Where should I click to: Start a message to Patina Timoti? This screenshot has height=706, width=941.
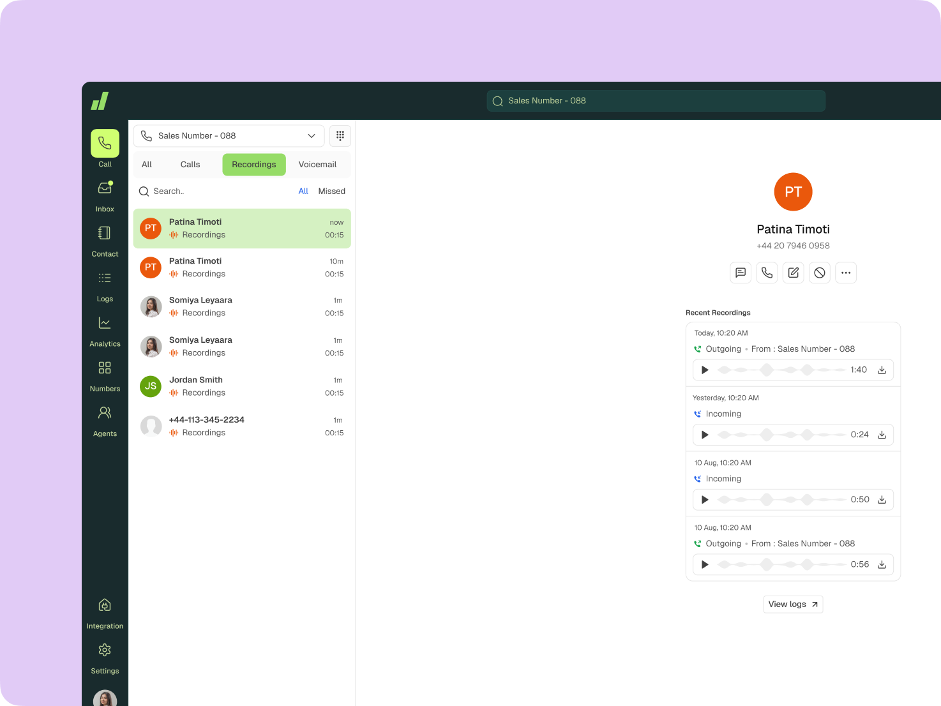[740, 273]
